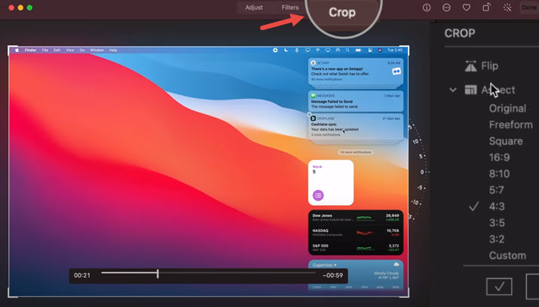
Task: Switch to the Filters tab
Action: [x=290, y=8]
